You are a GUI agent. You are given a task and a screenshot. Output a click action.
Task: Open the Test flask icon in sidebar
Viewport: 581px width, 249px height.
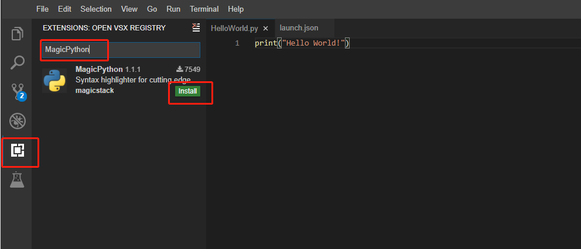(x=17, y=179)
